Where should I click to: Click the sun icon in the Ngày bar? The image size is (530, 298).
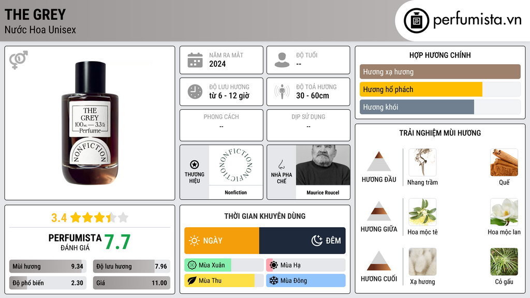pos(195,241)
